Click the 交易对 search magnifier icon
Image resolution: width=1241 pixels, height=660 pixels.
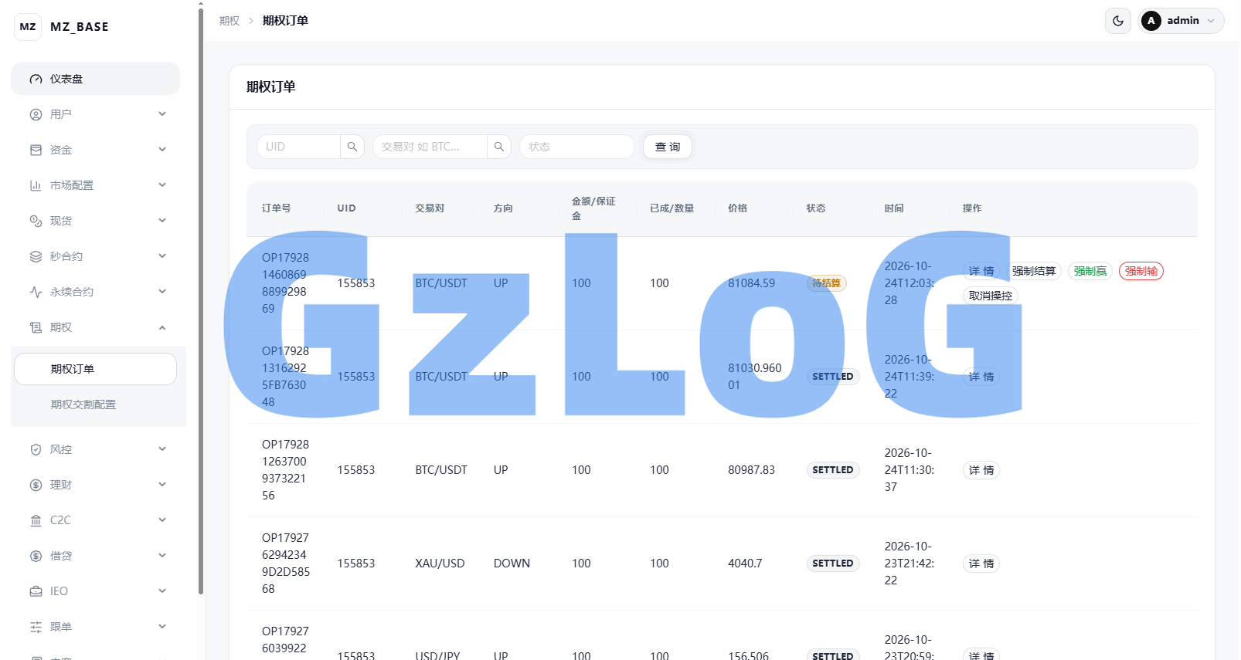(499, 147)
